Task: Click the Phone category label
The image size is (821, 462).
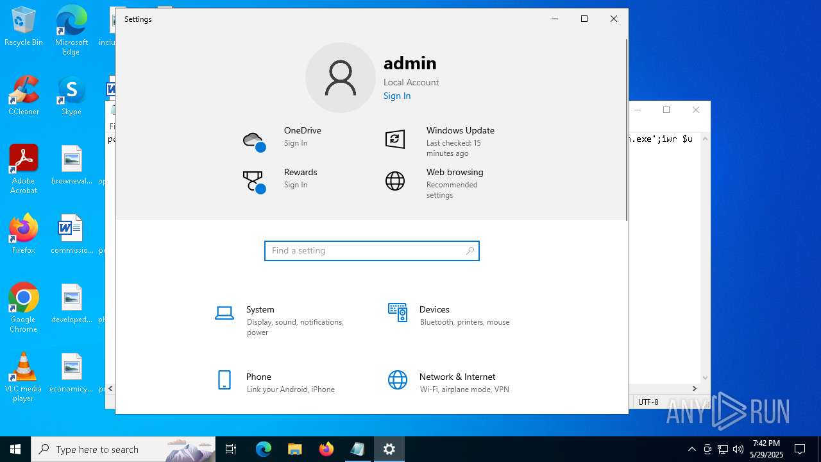Action: click(x=259, y=377)
